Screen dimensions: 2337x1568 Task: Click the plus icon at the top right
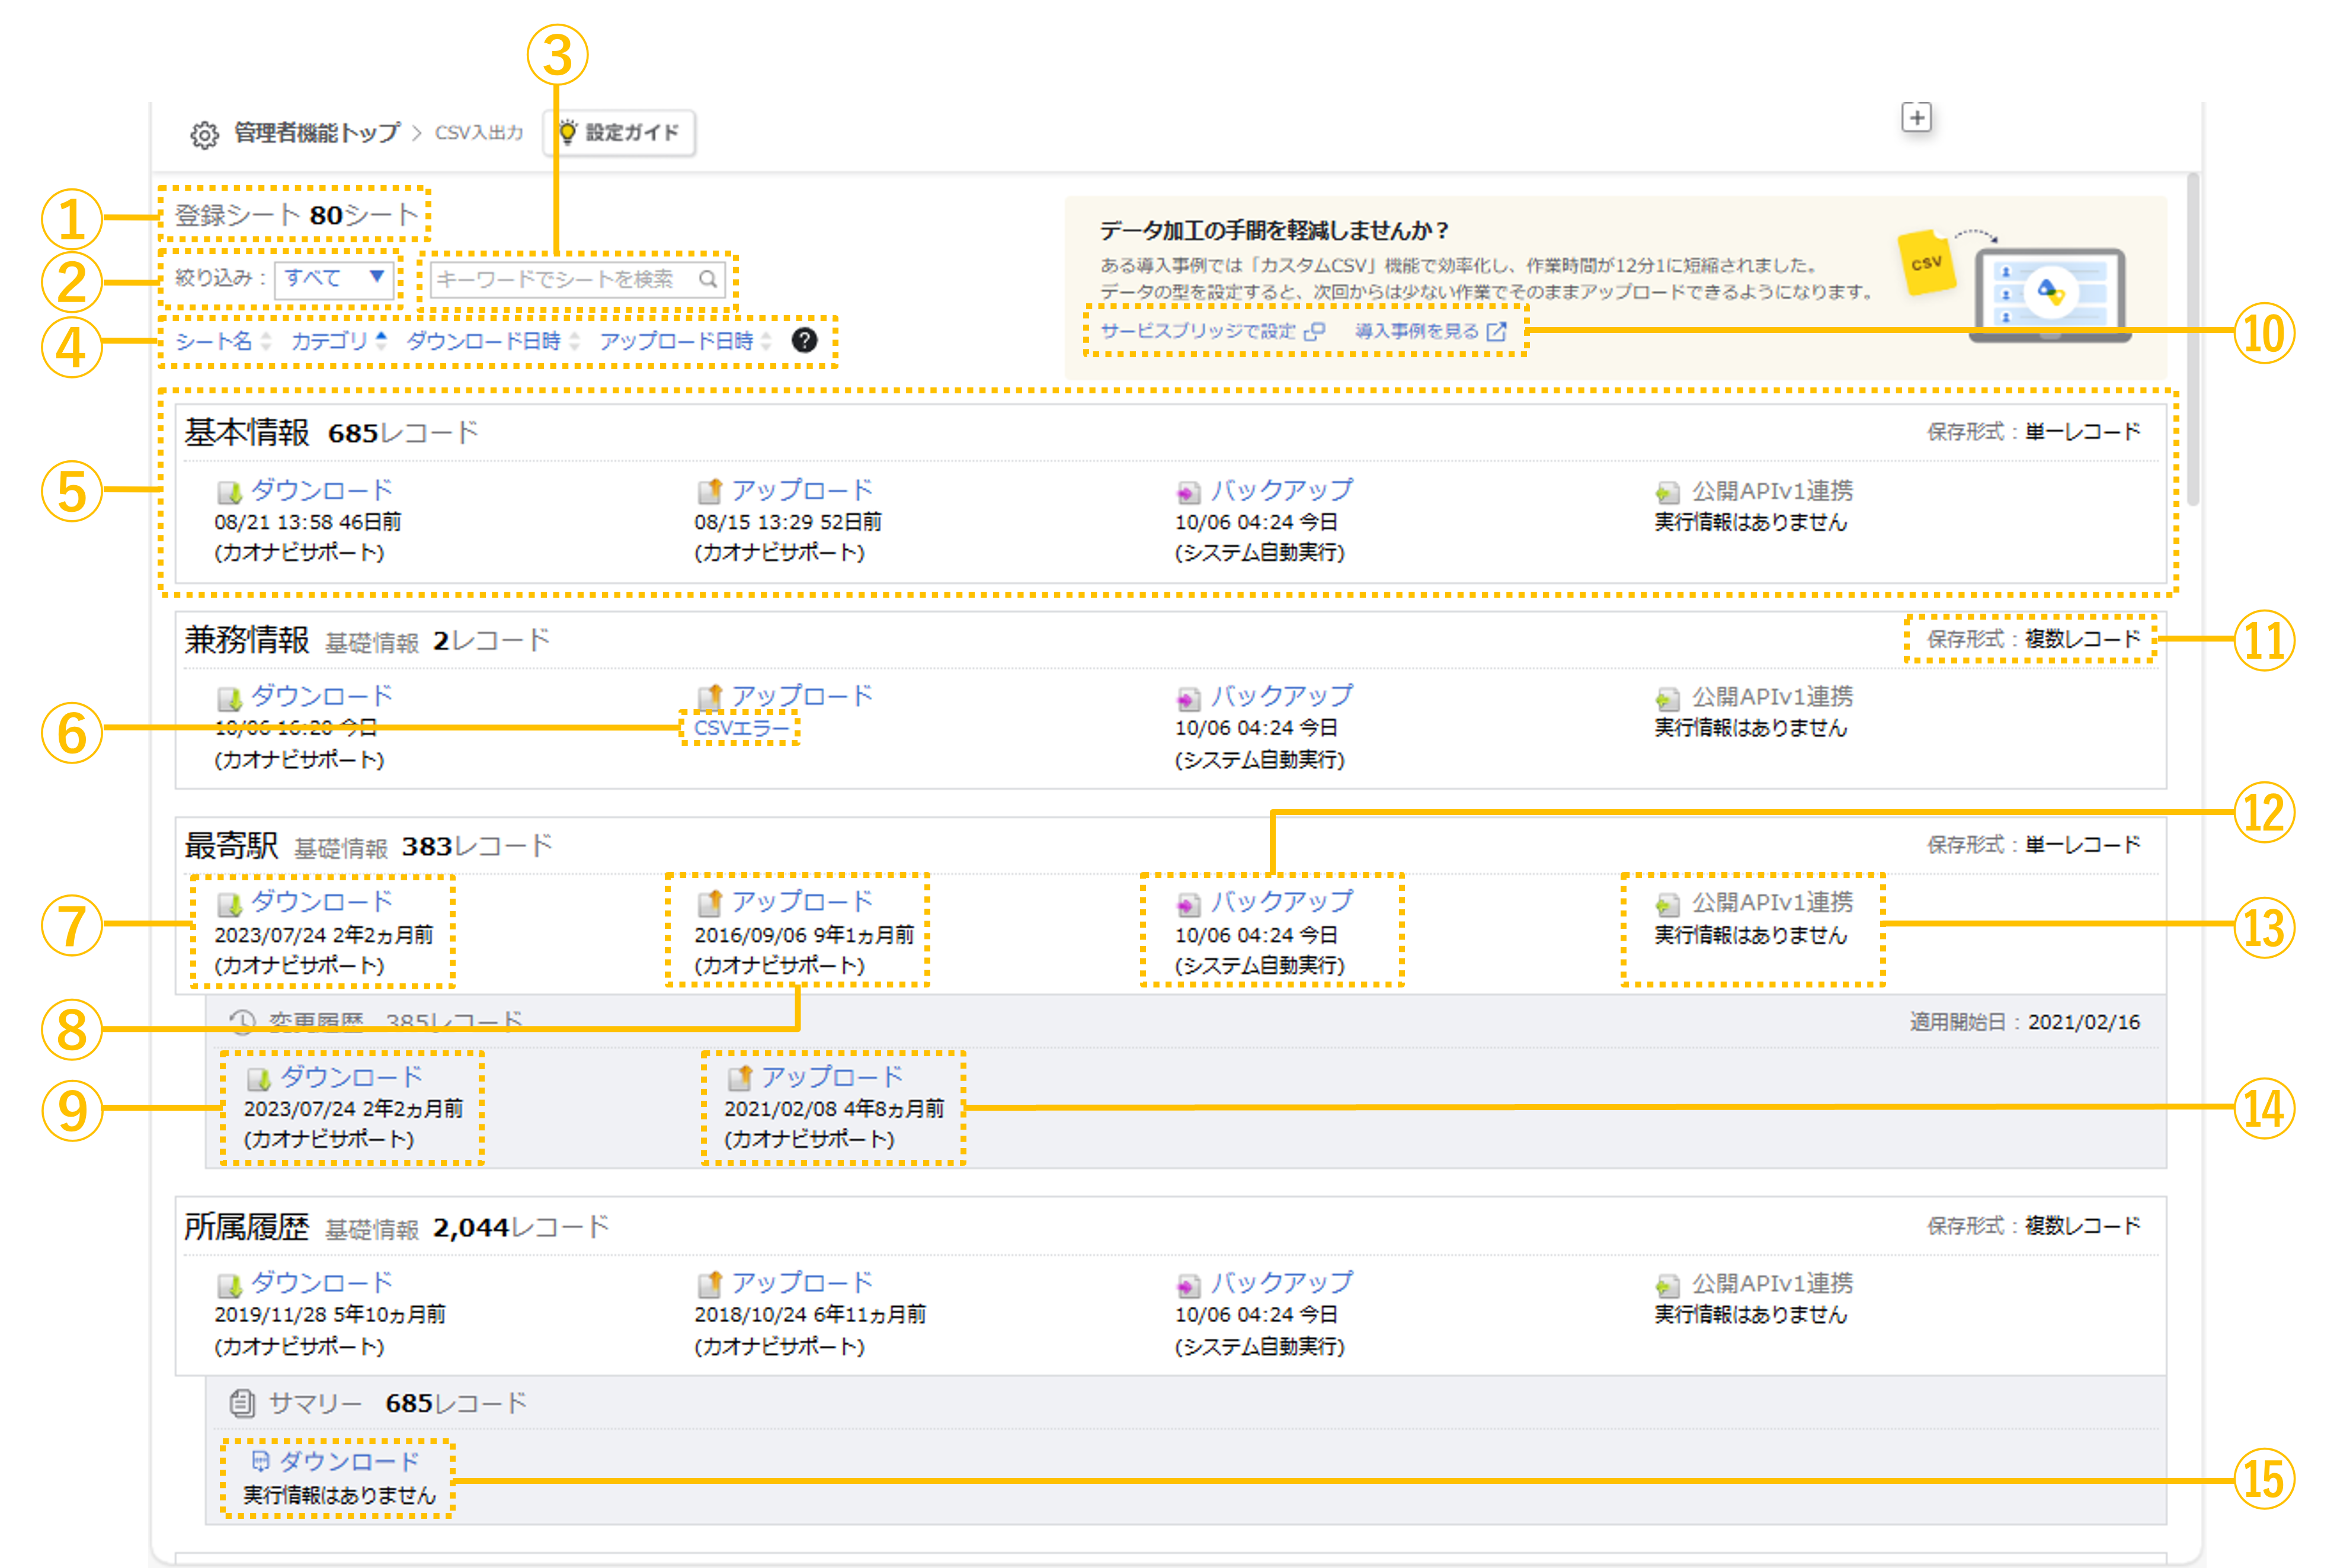point(1917,118)
